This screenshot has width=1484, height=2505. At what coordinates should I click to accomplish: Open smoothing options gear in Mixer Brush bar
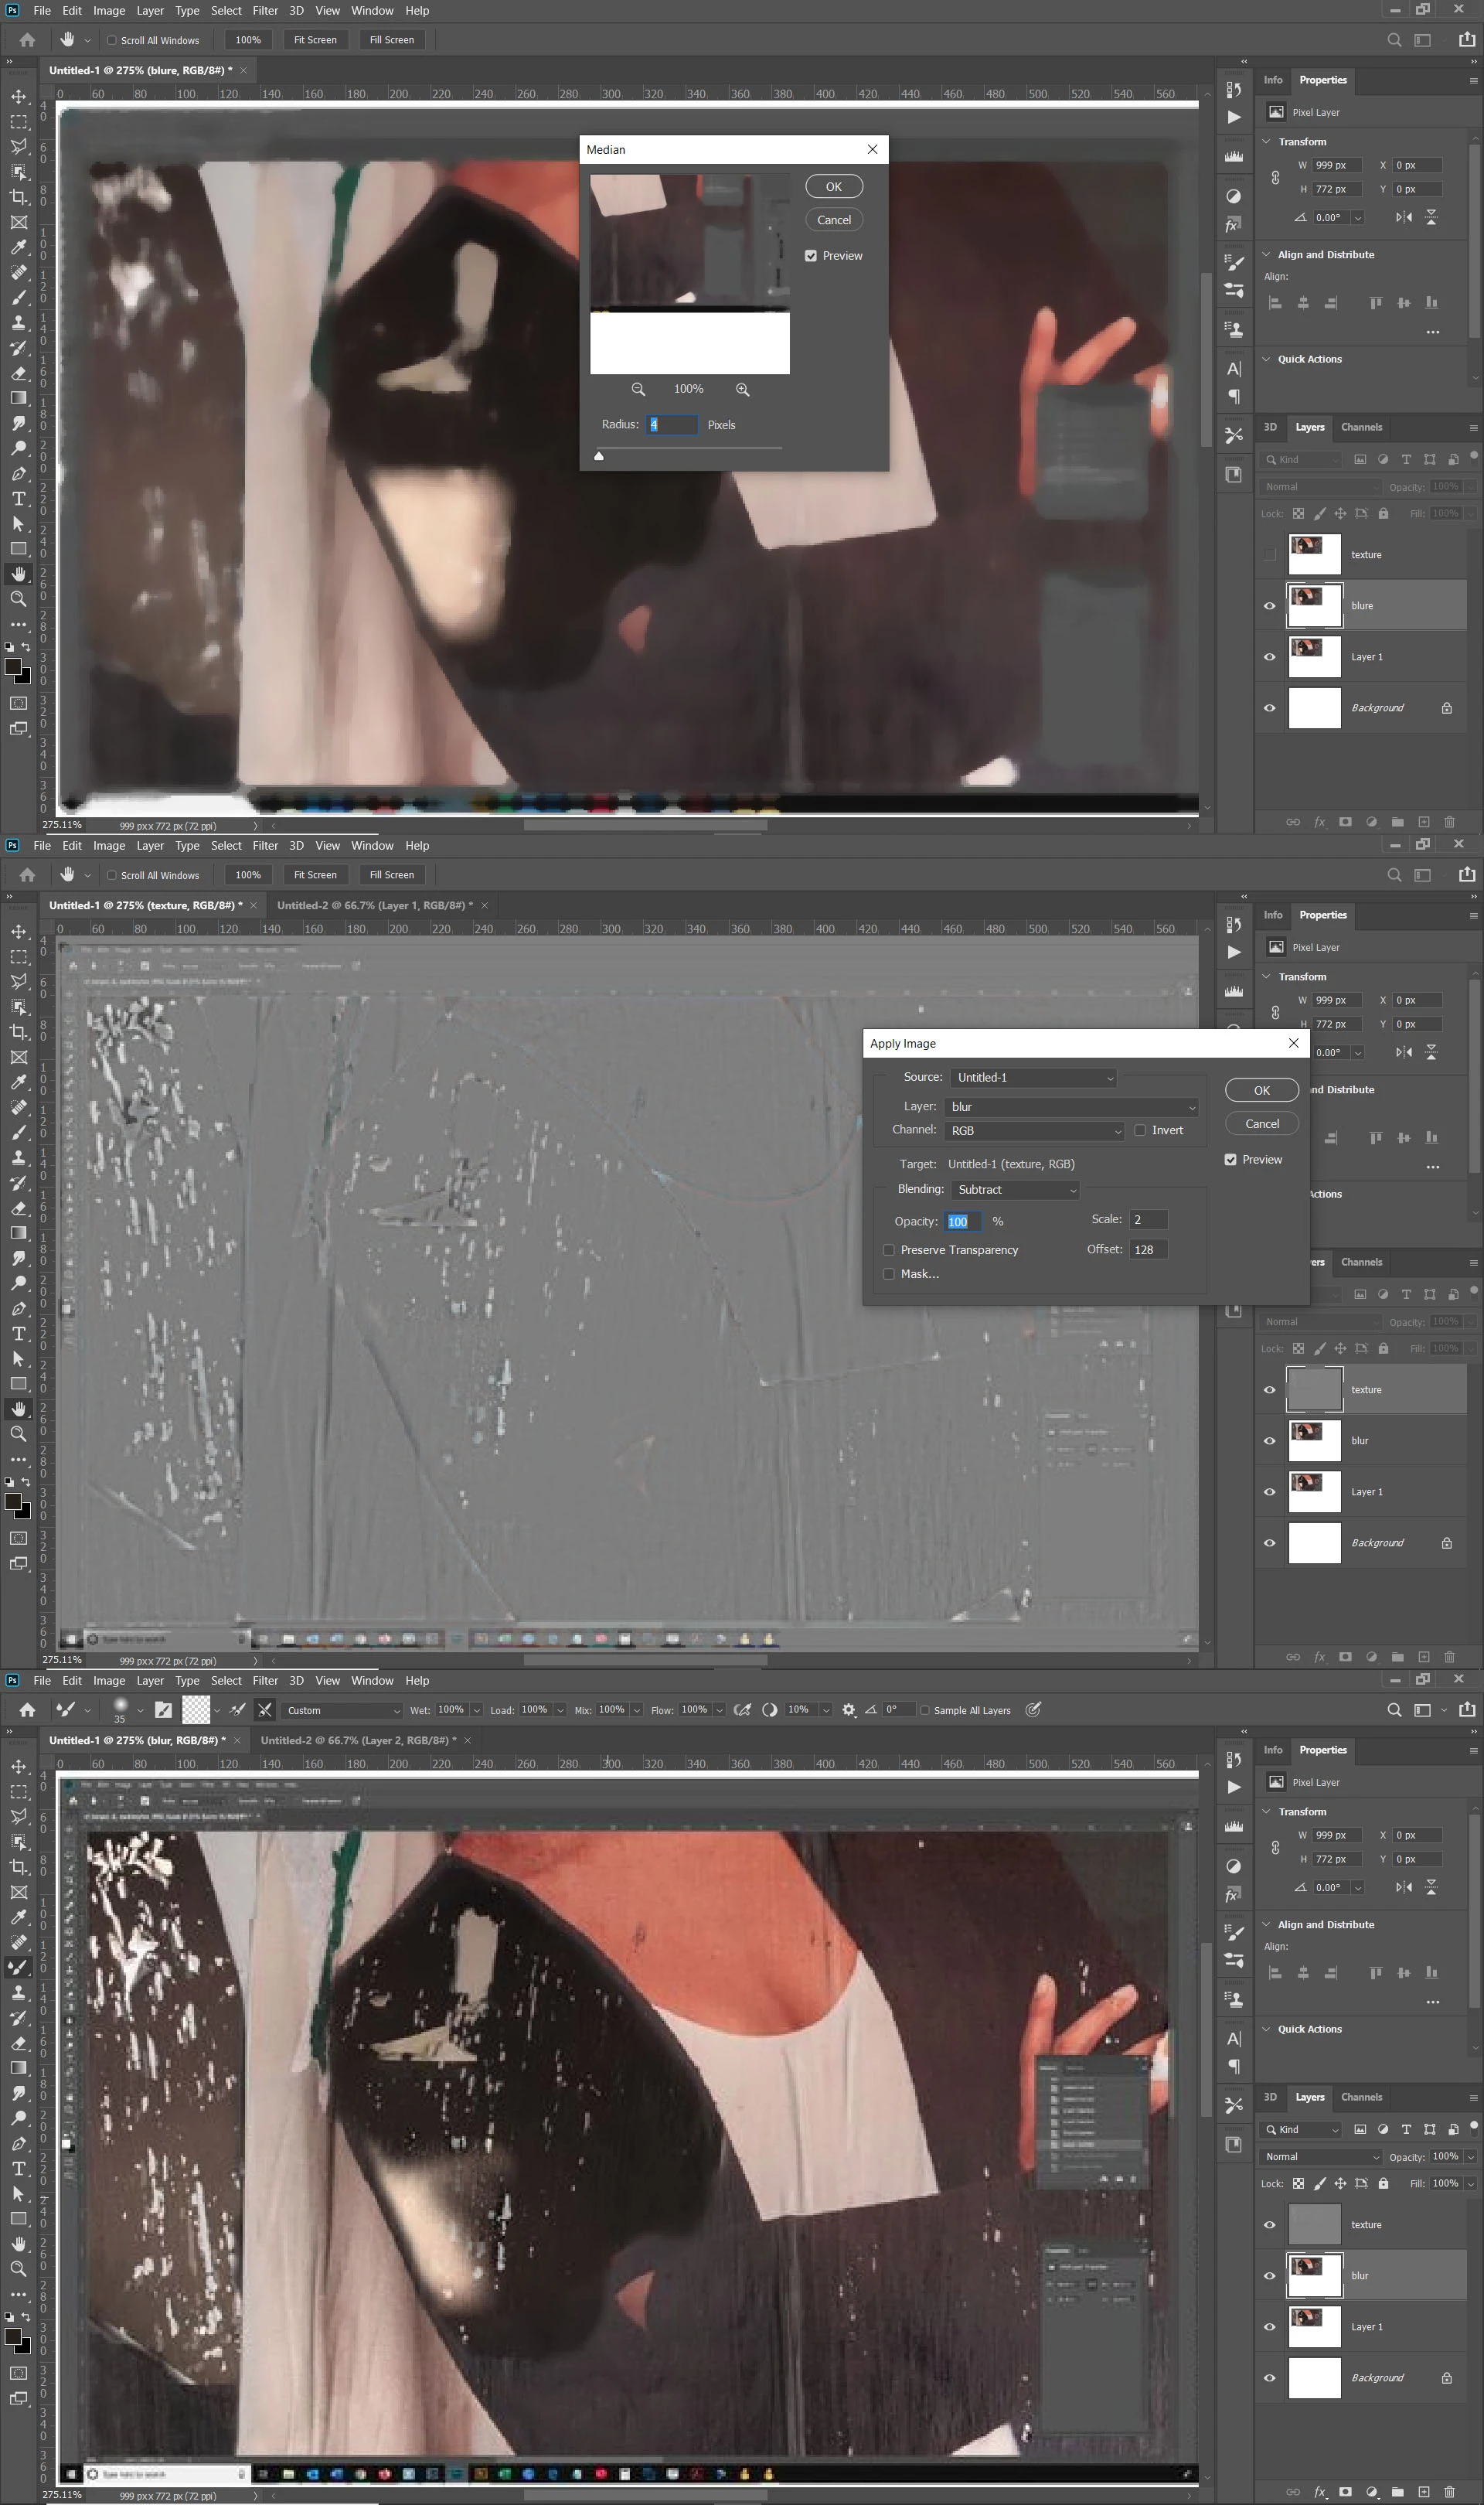point(848,1710)
